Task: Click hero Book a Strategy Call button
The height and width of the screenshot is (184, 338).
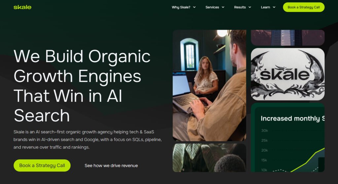Action: click(42, 166)
